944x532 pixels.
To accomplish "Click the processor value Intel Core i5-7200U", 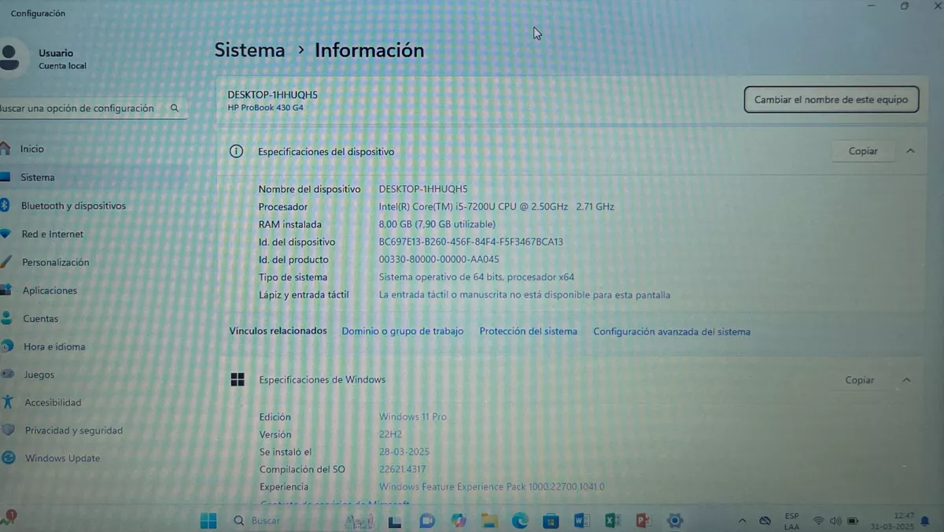I will [496, 207].
